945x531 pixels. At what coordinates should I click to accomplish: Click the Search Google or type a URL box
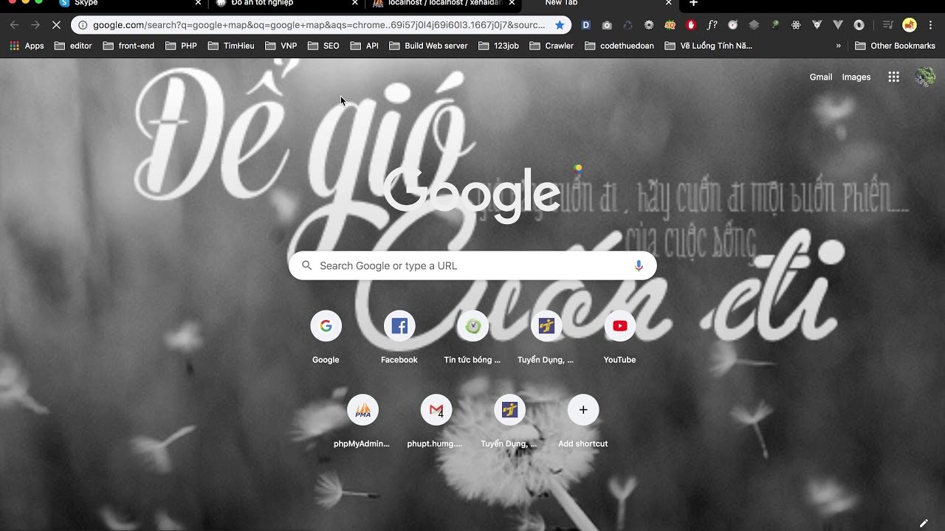(x=472, y=265)
